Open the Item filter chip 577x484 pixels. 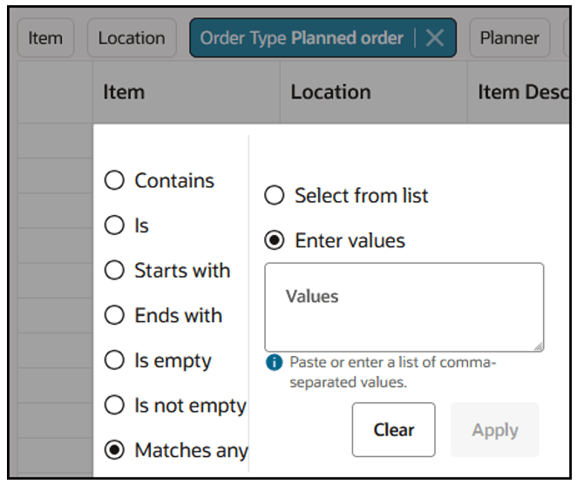[45, 38]
